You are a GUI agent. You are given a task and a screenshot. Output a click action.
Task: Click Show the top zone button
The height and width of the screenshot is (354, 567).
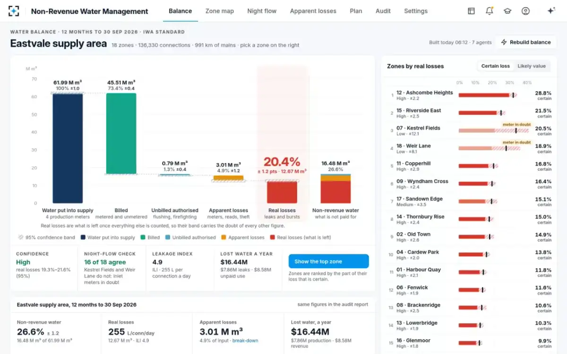click(328, 261)
